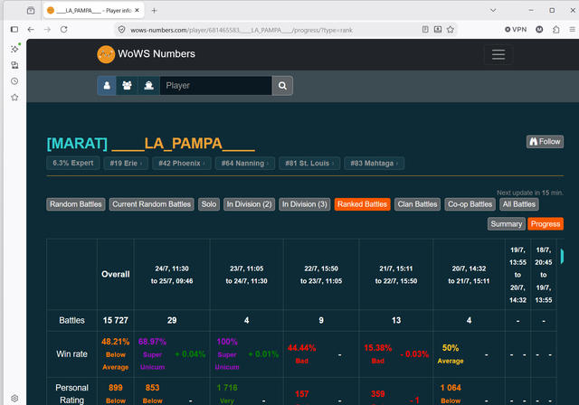This screenshot has height=405, width=579.
Task: Switch to Current Random Battles tab
Action: pos(151,204)
